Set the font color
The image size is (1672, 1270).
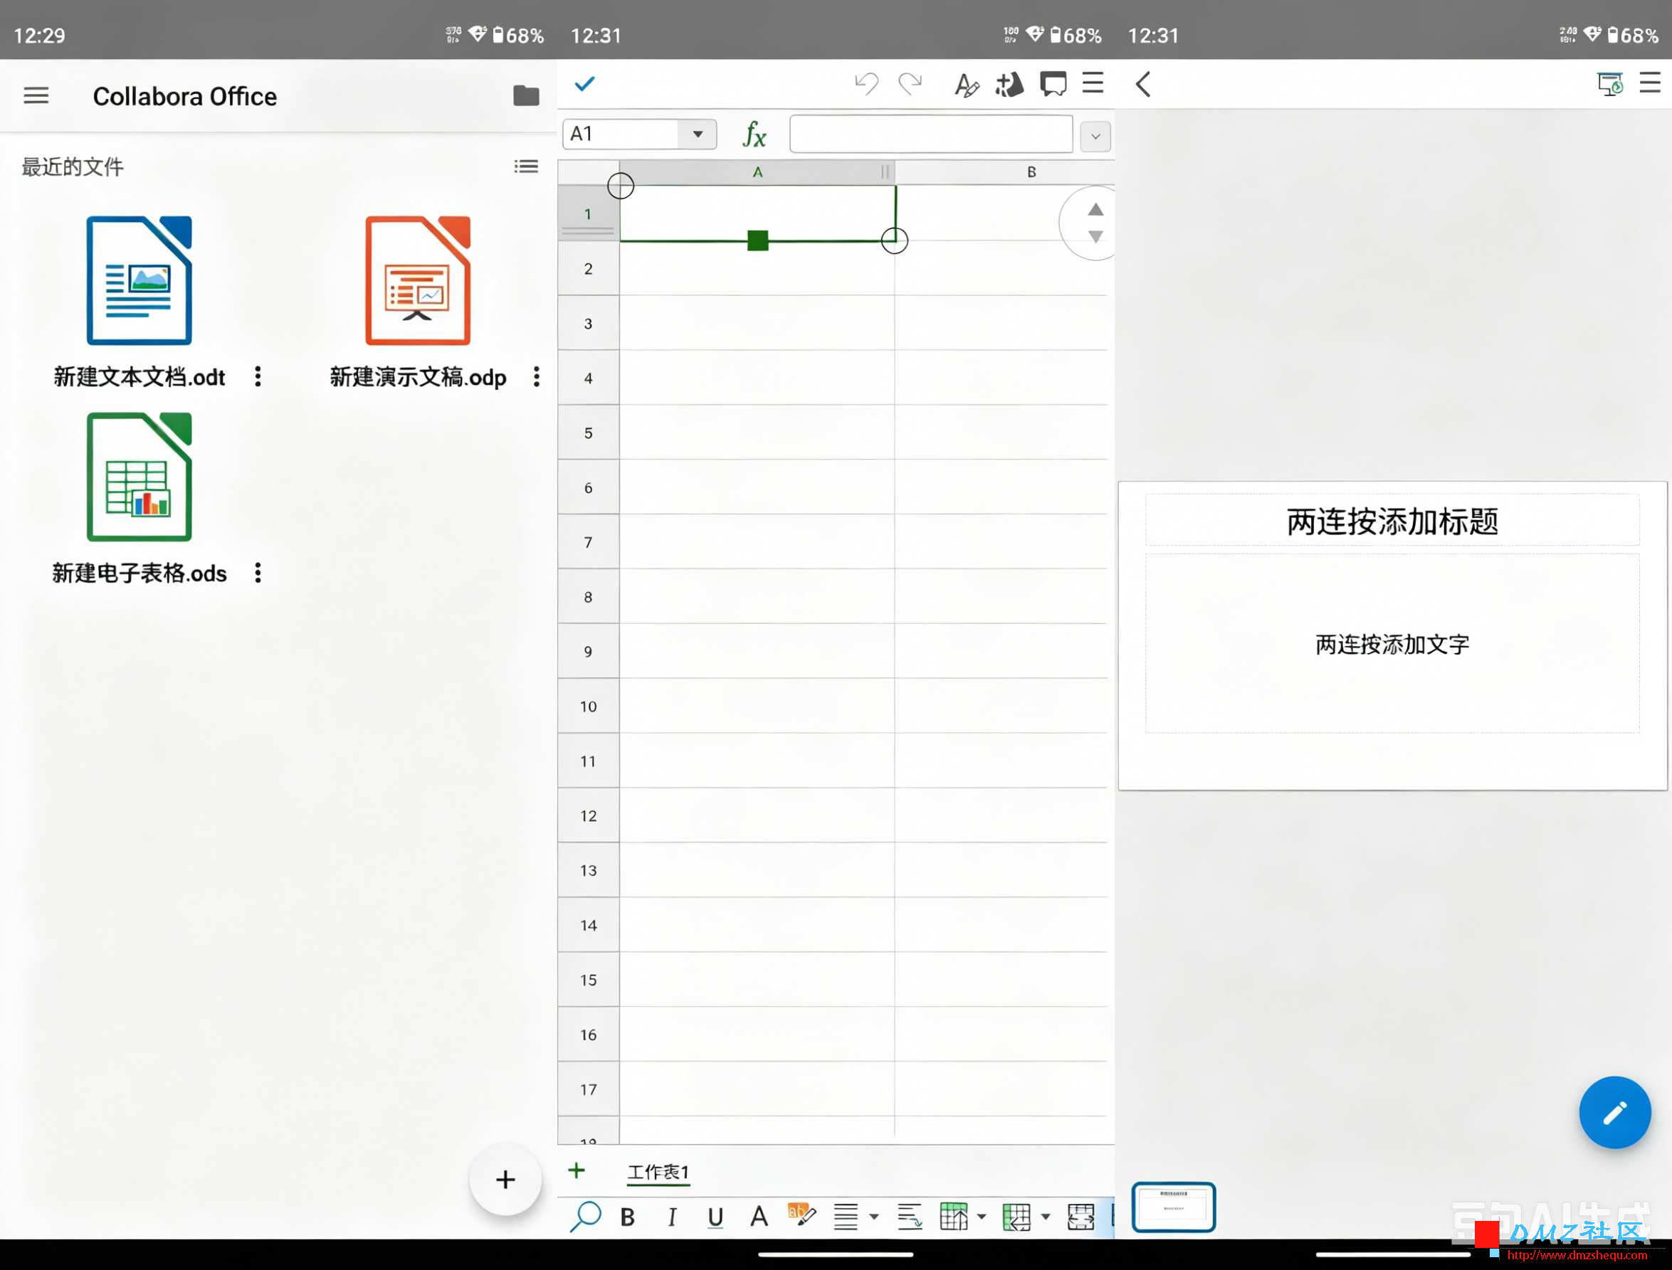pyautogui.click(x=759, y=1217)
